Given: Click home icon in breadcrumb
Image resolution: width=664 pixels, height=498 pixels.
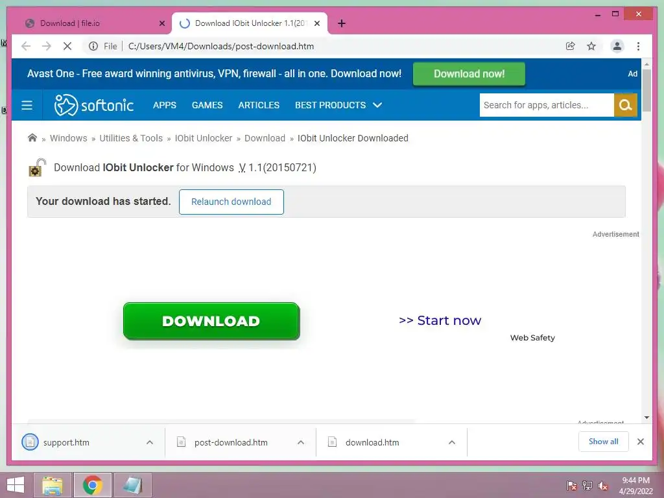Looking at the screenshot, I should click(x=32, y=138).
